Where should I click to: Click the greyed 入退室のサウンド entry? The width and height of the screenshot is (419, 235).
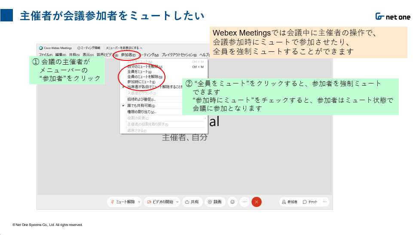(x=141, y=93)
